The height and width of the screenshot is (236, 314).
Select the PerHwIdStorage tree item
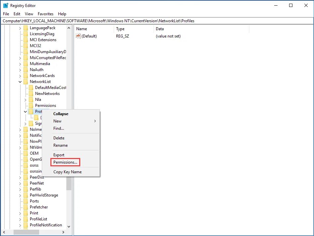click(44, 195)
